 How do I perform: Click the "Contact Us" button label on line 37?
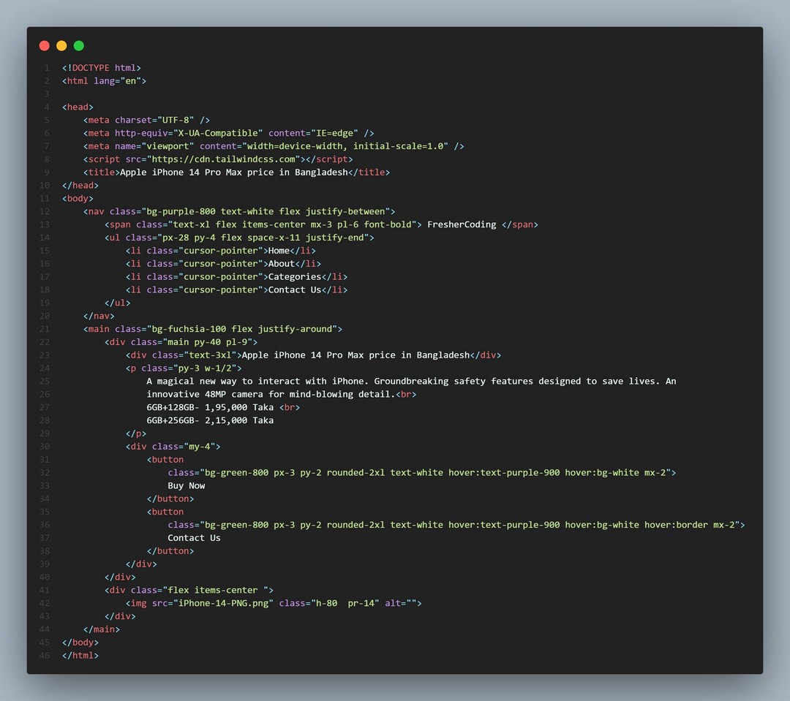tap(194, 538)
